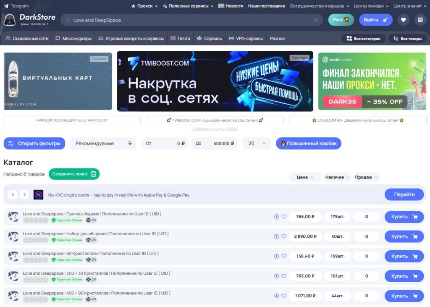Open Игровые аккаунты и сервисы category

click(131, 38)
